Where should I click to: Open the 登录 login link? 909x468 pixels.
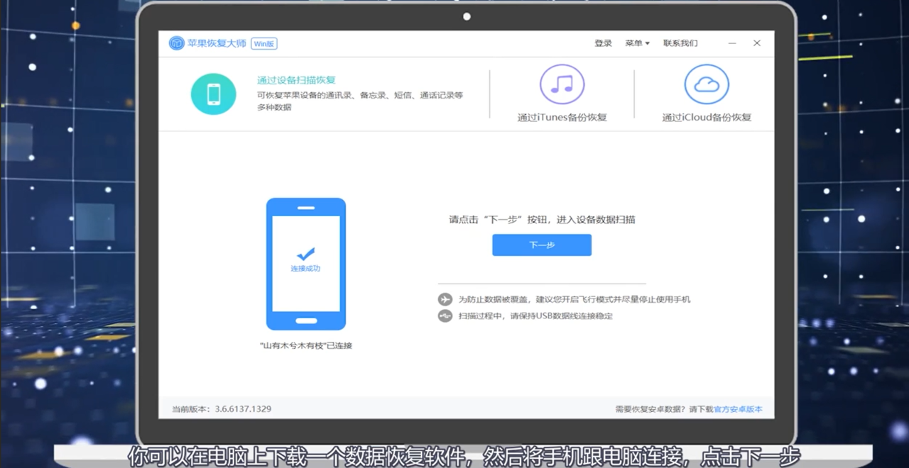(x=603, y=43)
